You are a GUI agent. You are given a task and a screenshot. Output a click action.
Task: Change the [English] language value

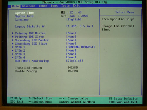pyautogui.click(x=74, y=19)
